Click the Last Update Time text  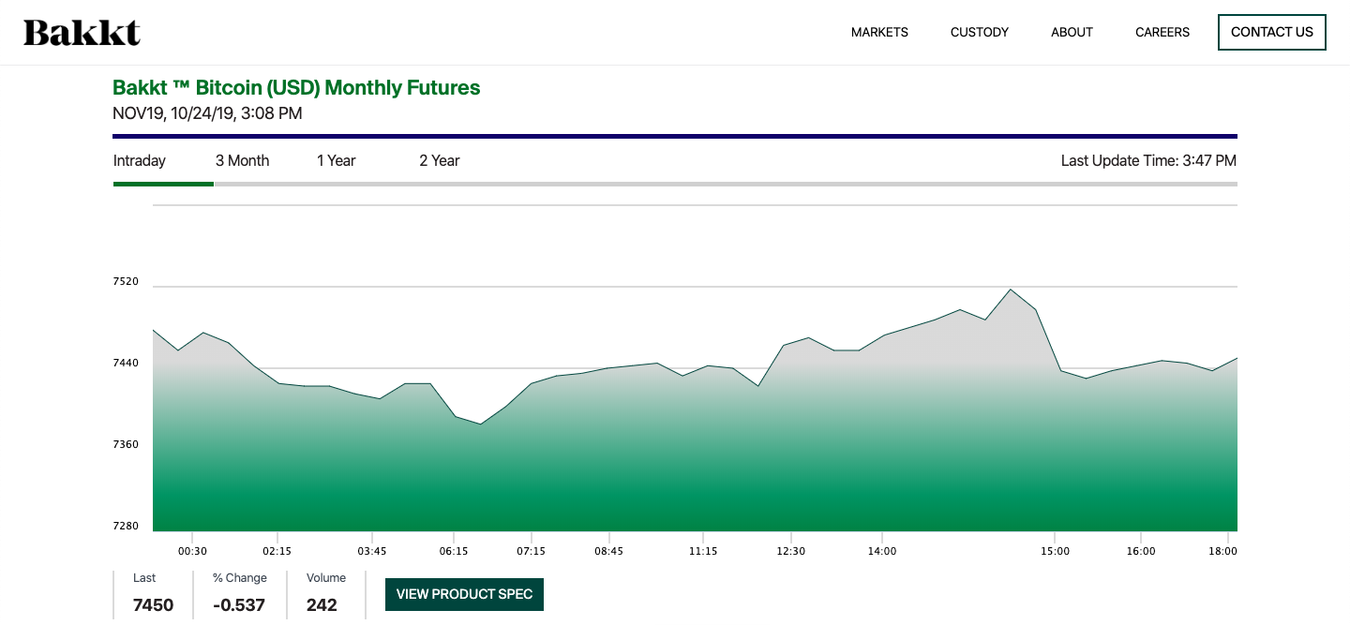coord(1148,160)
